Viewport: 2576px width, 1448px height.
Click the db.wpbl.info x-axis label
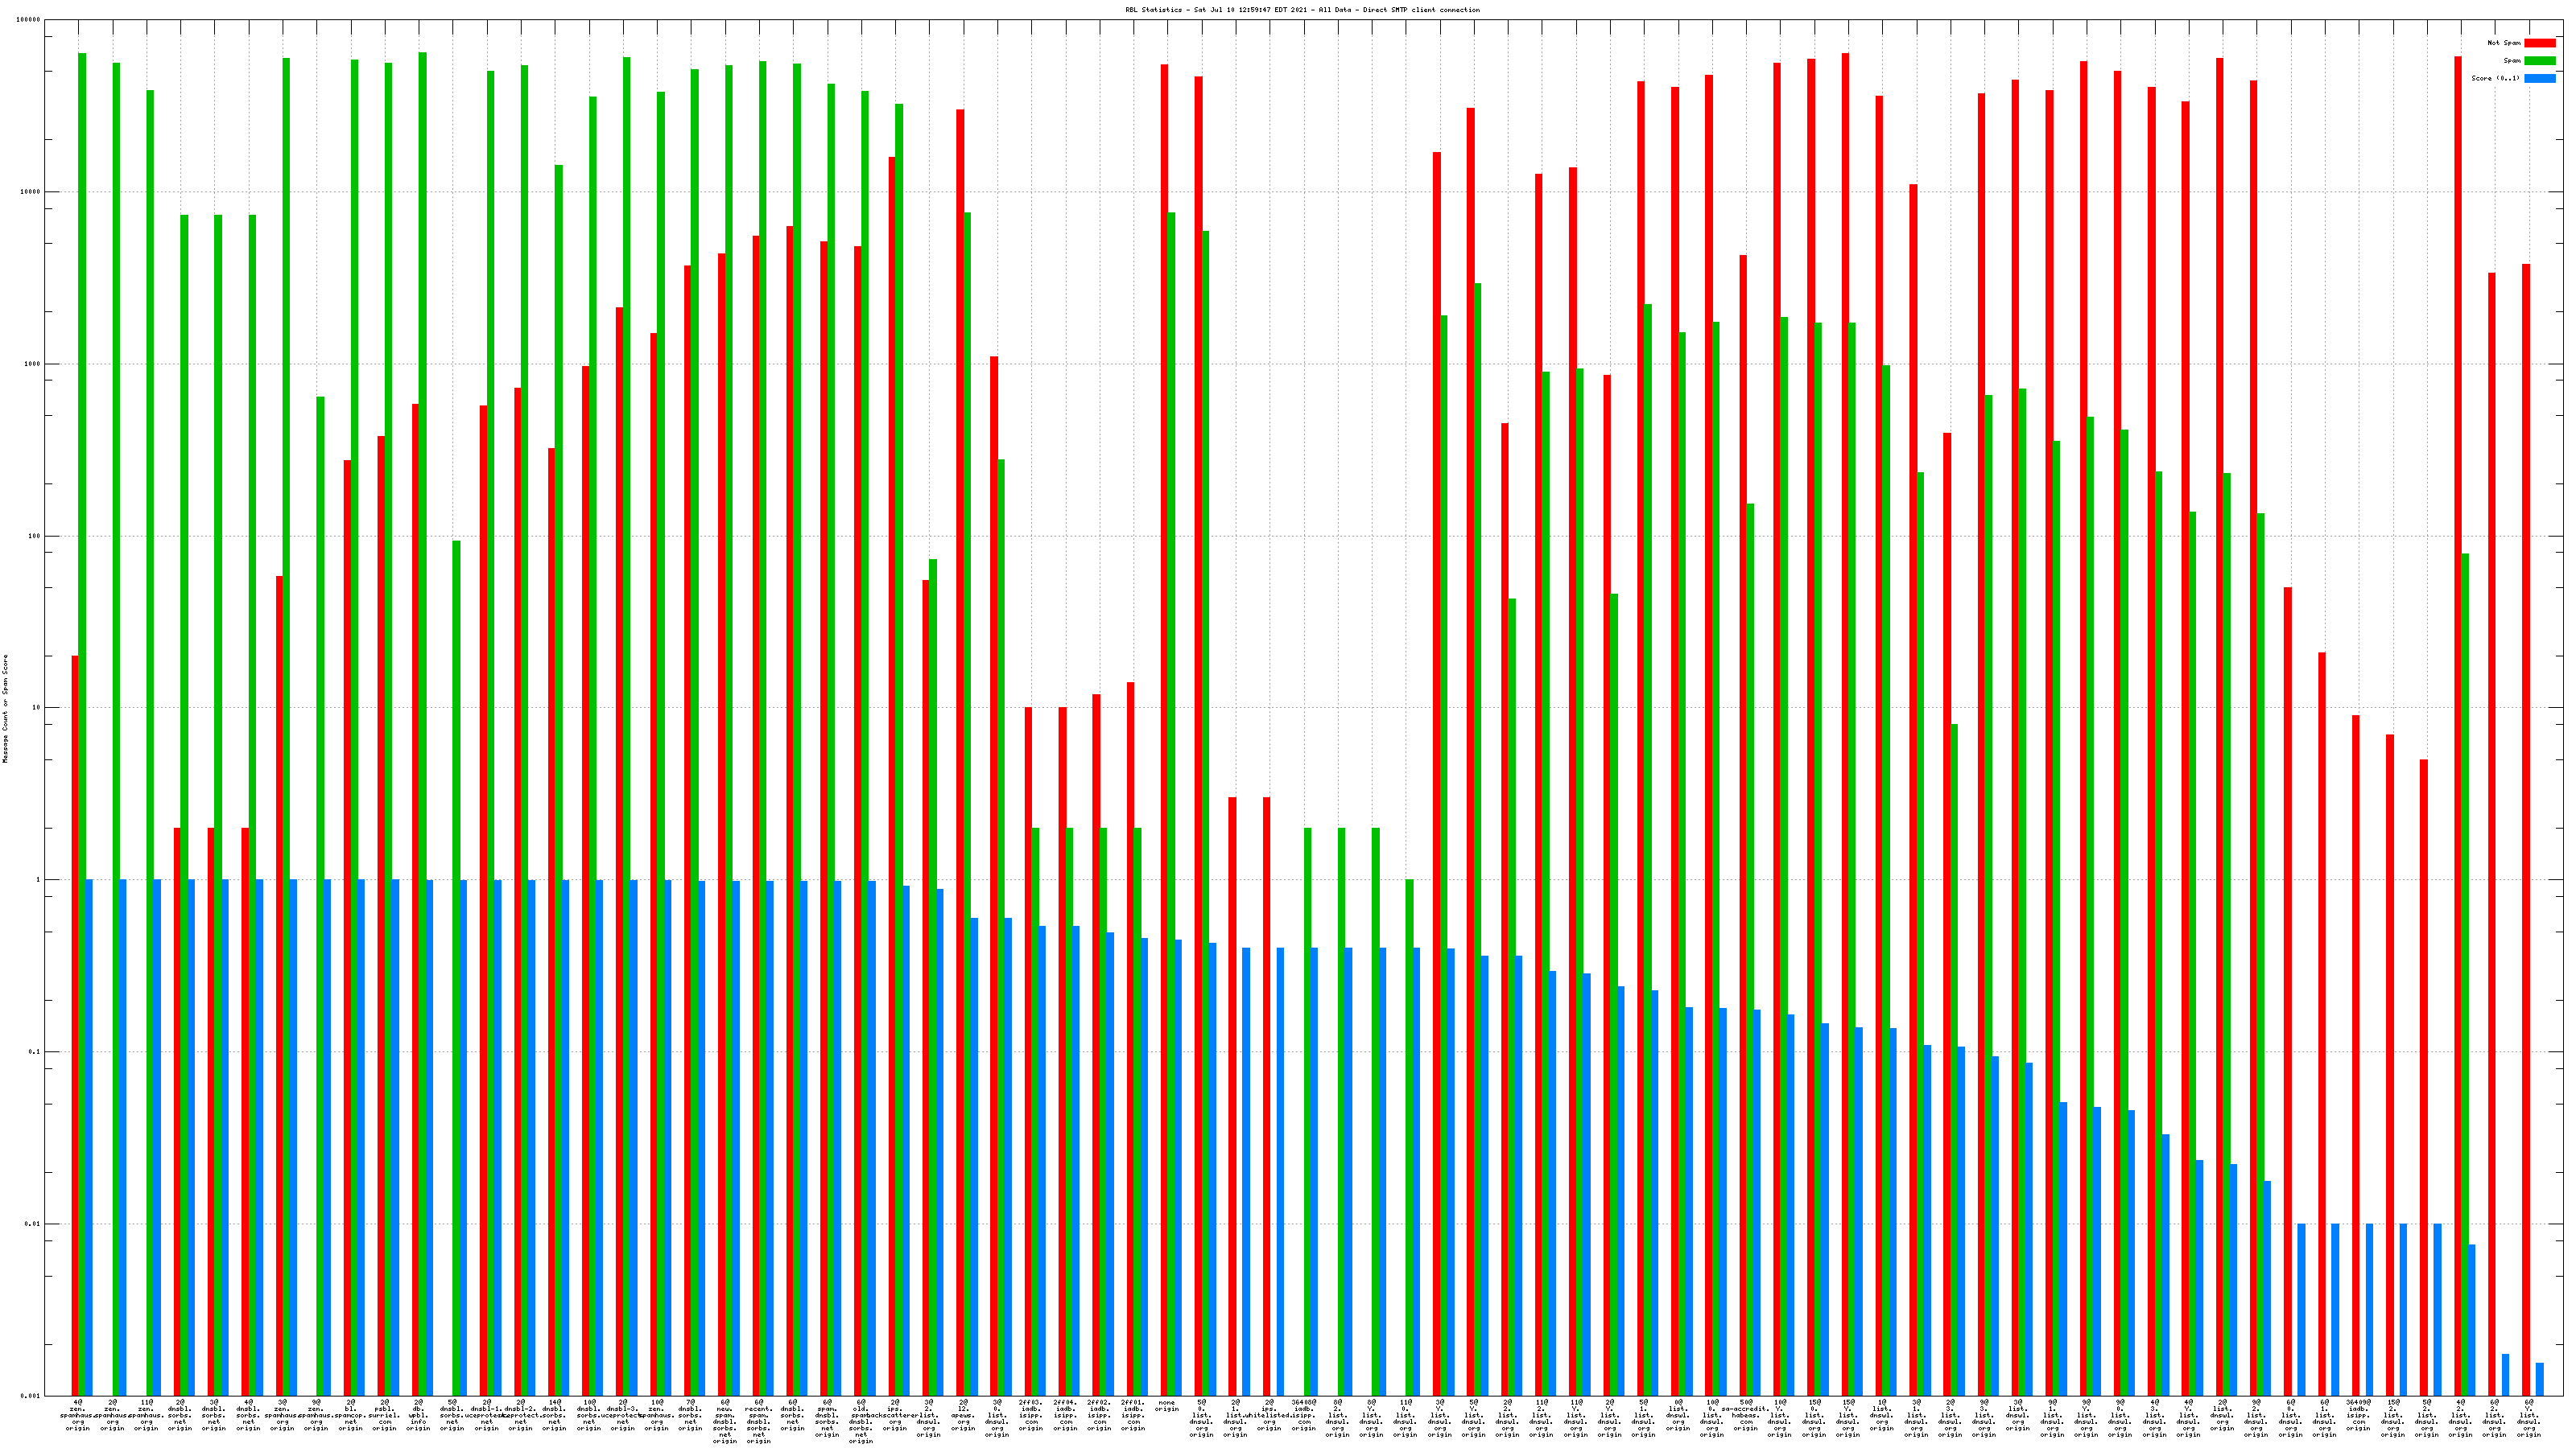[419, 1415]
